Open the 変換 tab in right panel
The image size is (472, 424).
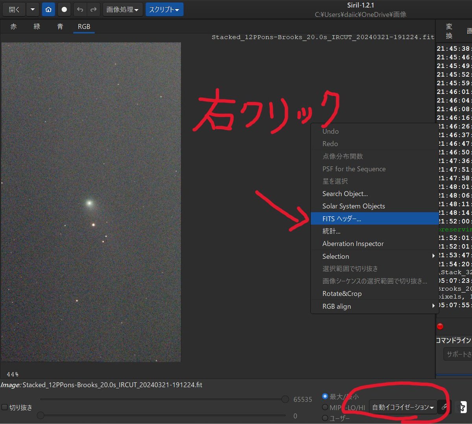coord(449,31)
